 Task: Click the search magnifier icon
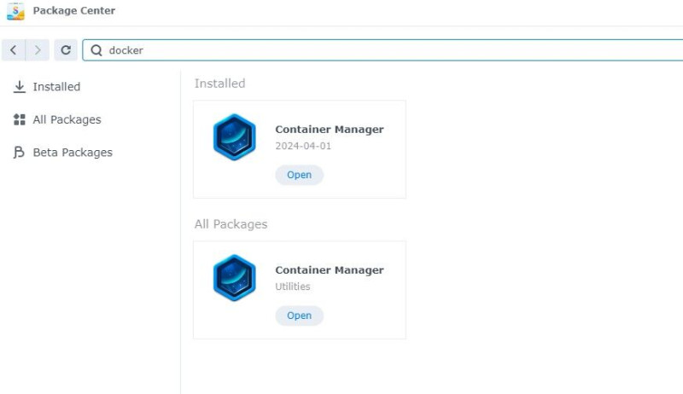(x=96, y=50)
